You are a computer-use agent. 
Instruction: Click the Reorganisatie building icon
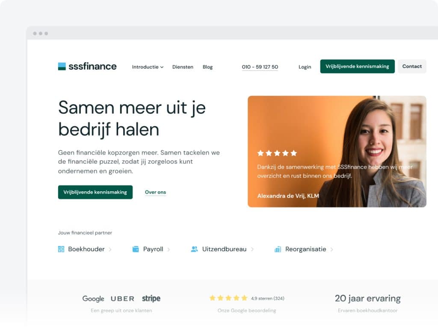278,249
